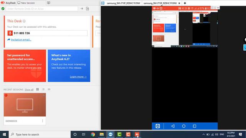Click the This Desk info icon
This screenshot has height=138, width=246.
(24, 21)
